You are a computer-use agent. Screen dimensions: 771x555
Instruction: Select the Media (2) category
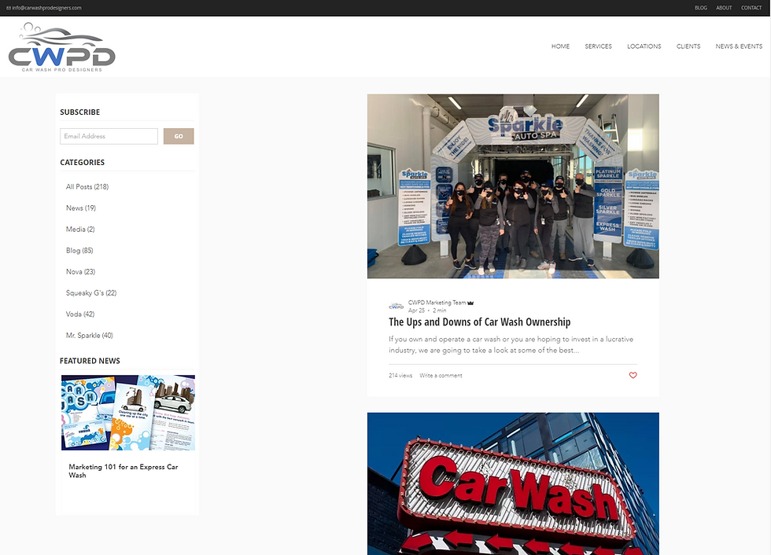coord(80,229)
